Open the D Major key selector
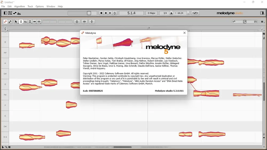The height and width of the screenshot is (150, 267). pos(151,13)
